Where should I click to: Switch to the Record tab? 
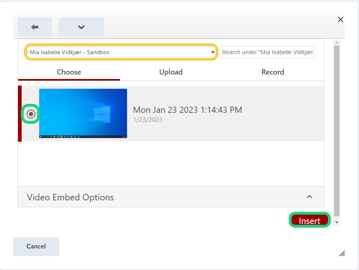(272, 72)
